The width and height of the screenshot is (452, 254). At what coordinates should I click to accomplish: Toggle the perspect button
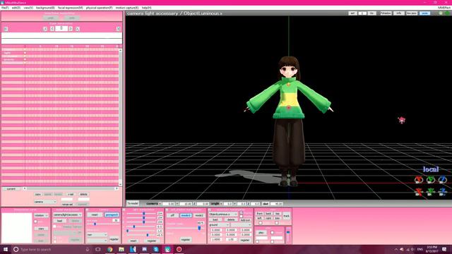coord(112,214)
